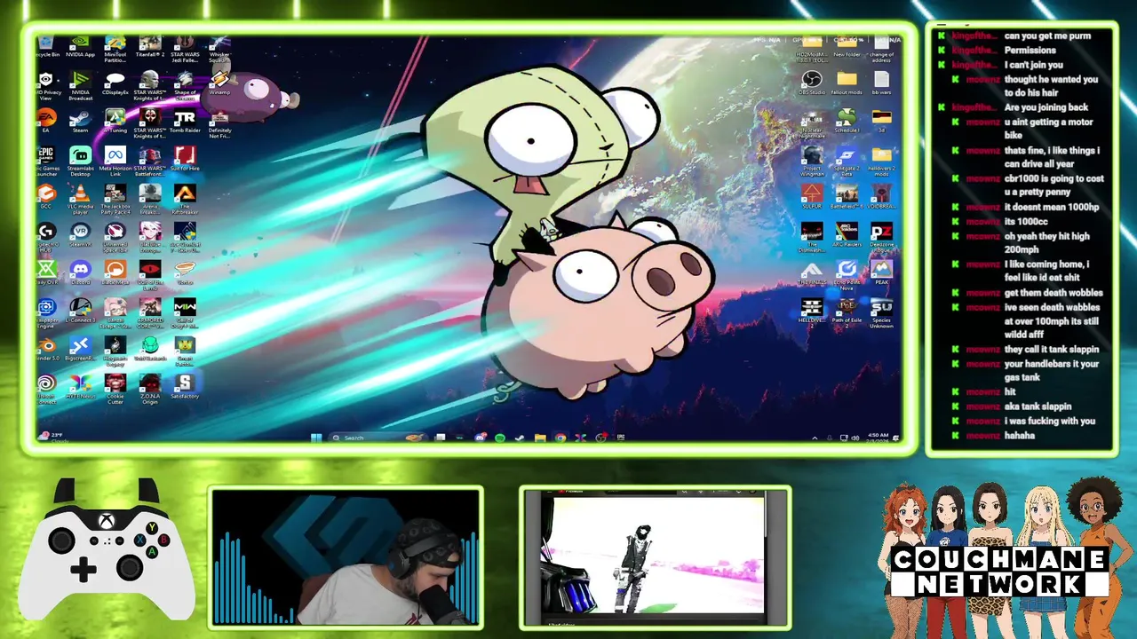Screen dimensions: 1137x639
Task: Select the webcam feed thumbnail
Action: pyautogui.click(x=346, y=557)
